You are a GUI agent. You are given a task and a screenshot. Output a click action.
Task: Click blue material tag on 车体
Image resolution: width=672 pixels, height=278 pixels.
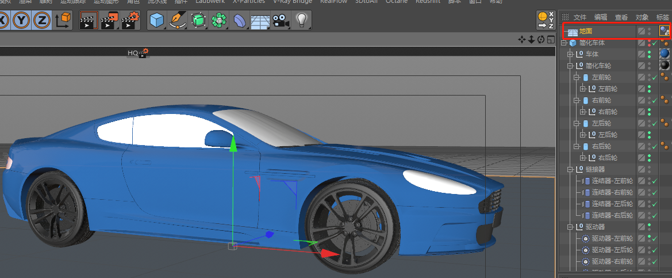(665, 54)
